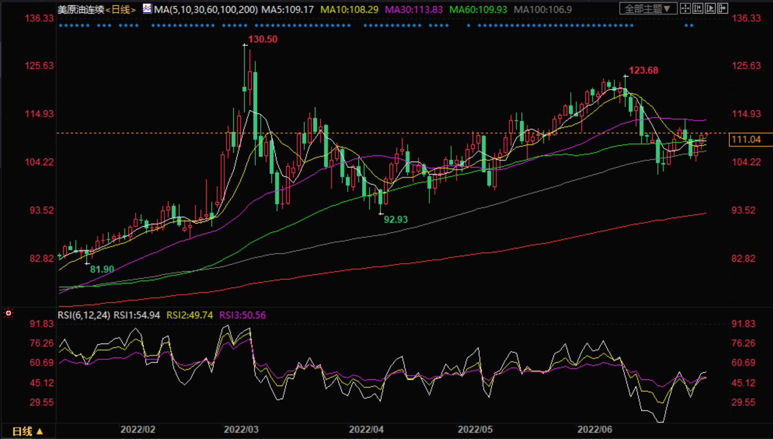
Task: Click the MA(5,10,30,60,100,200) indicator label
Action: [206, 10]
